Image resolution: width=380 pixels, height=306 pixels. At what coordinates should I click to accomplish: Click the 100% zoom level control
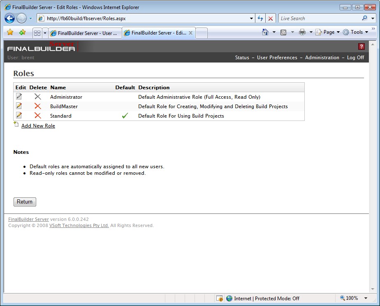click(x=349, y=298)
